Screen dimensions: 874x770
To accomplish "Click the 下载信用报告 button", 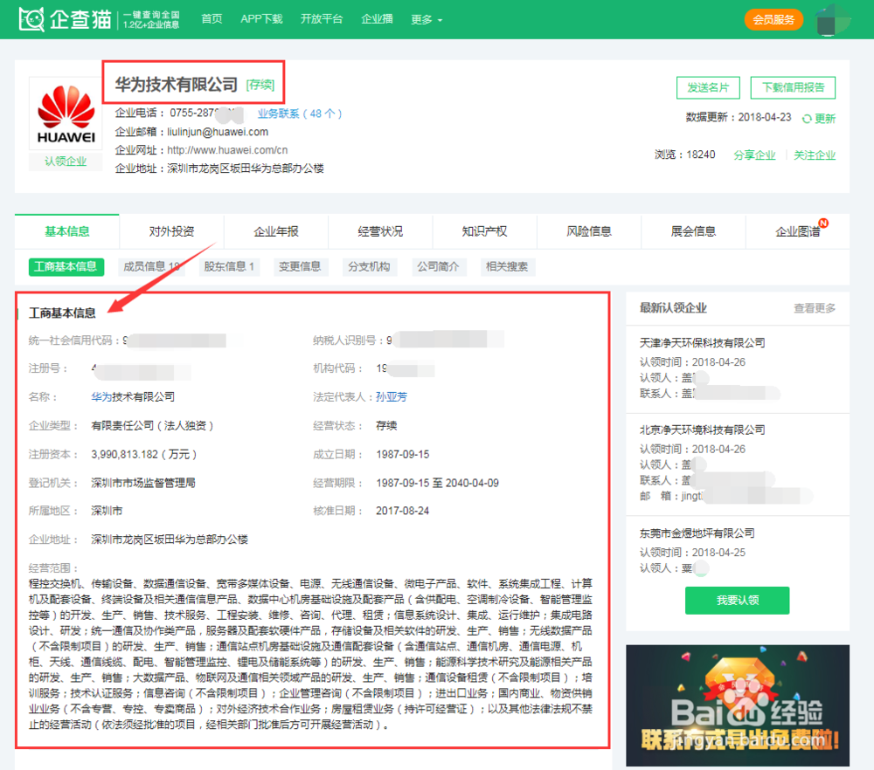I will [793, 88].
